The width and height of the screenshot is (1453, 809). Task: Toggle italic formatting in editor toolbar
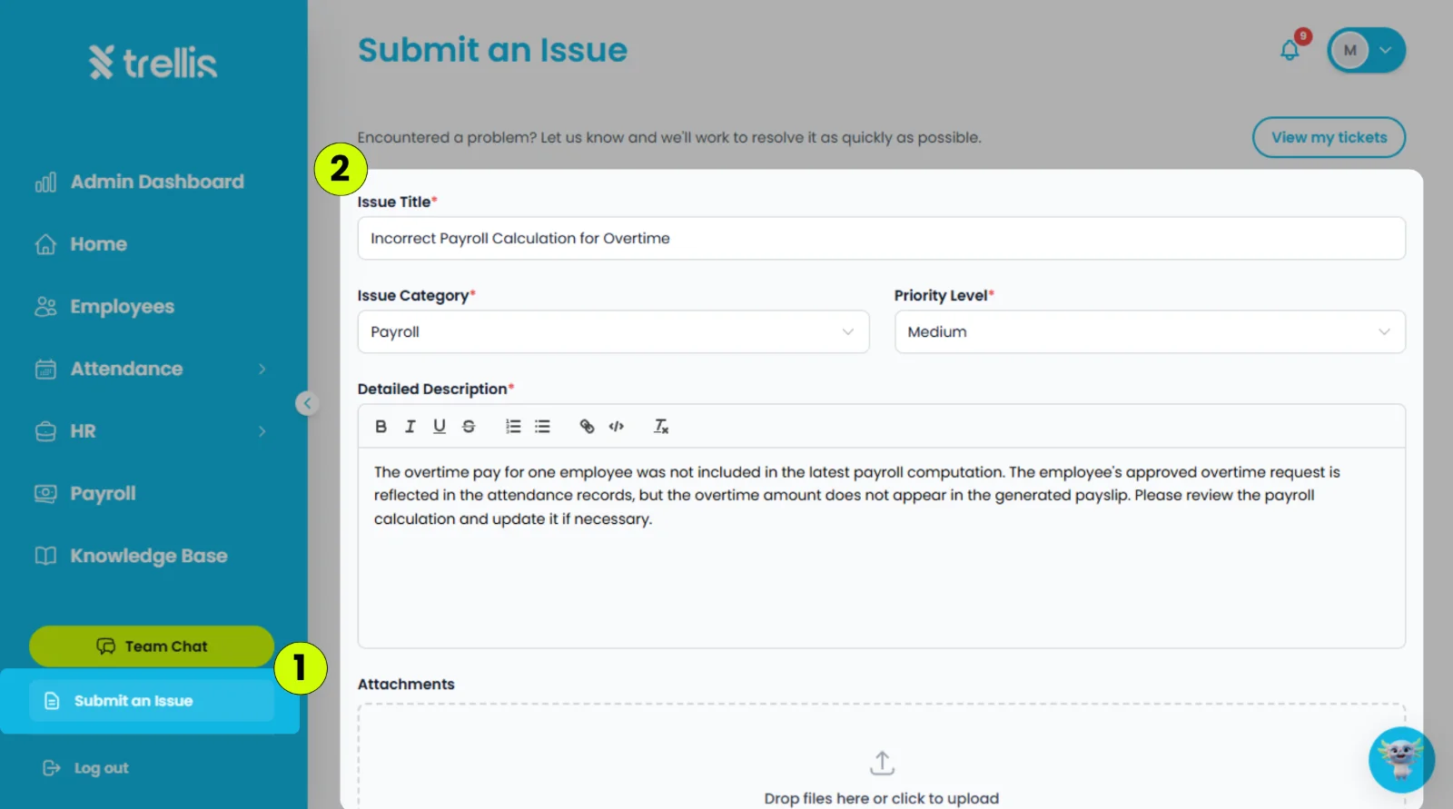tap(410, 426)
